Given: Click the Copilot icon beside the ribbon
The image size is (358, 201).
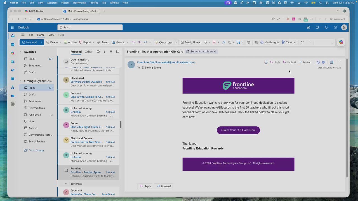Looking at the screenshot, I should pyautogui.click(x=341, y=42).
